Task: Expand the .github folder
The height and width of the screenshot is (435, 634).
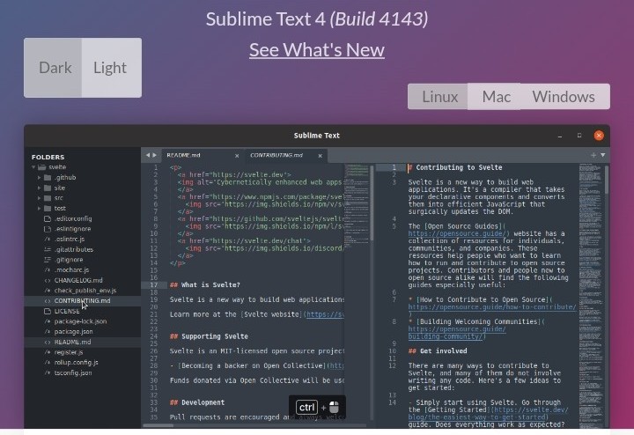Action: pos(40,178)
